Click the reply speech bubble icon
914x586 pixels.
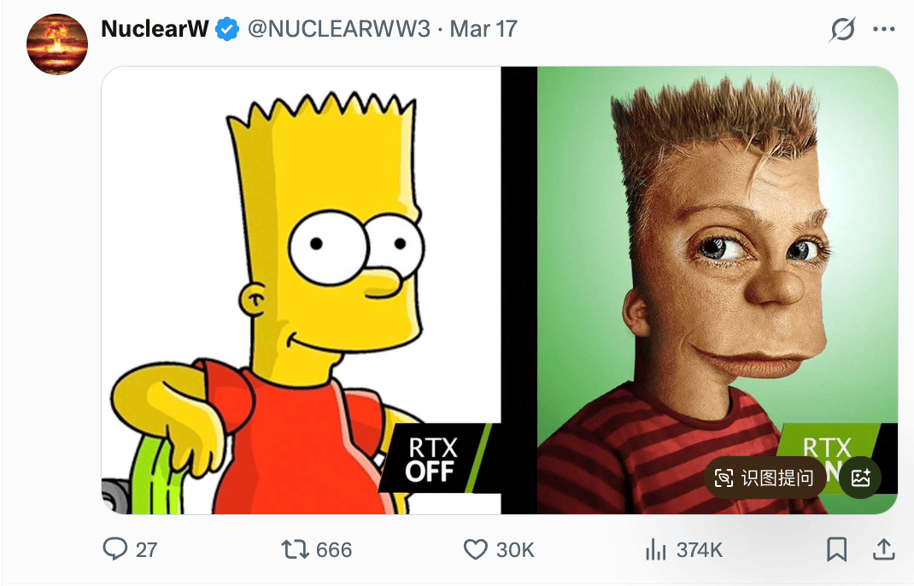114,549
